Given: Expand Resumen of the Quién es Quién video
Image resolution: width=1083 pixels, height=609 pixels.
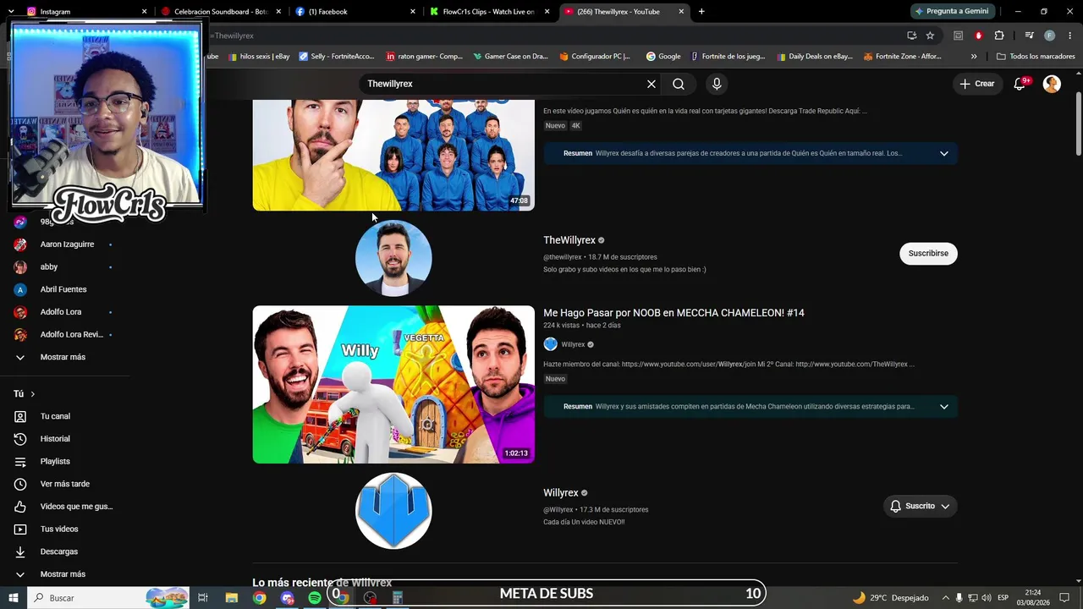Looking at the screenshot, I should point(944,153).
